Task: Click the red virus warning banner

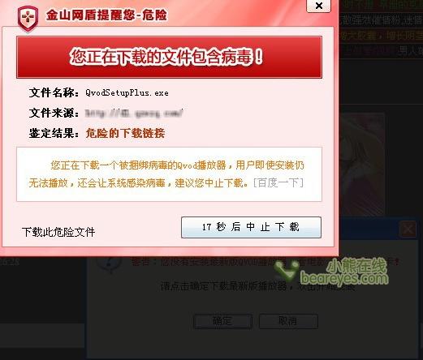Action: pos(169,58)
